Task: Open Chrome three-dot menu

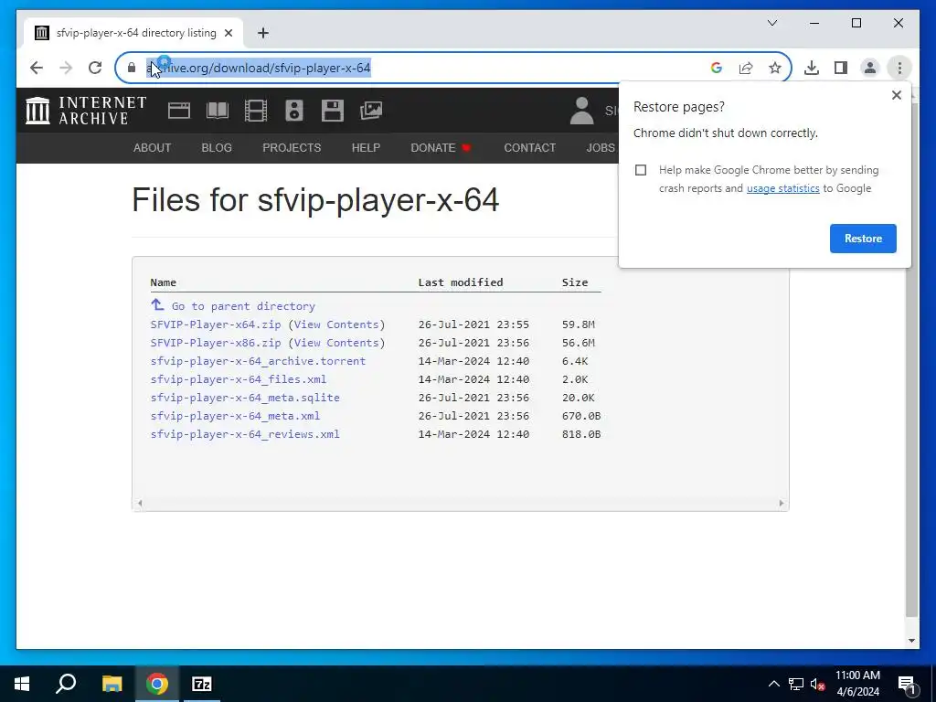Action: point(899,68)
